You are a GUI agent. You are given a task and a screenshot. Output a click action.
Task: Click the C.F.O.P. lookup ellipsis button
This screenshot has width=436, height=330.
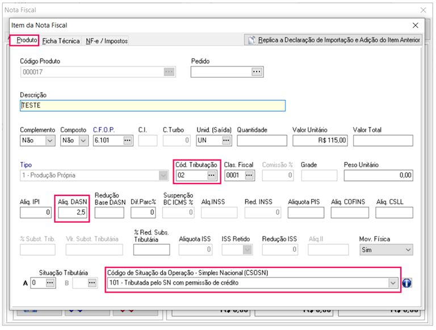click(x=127, y=140)
